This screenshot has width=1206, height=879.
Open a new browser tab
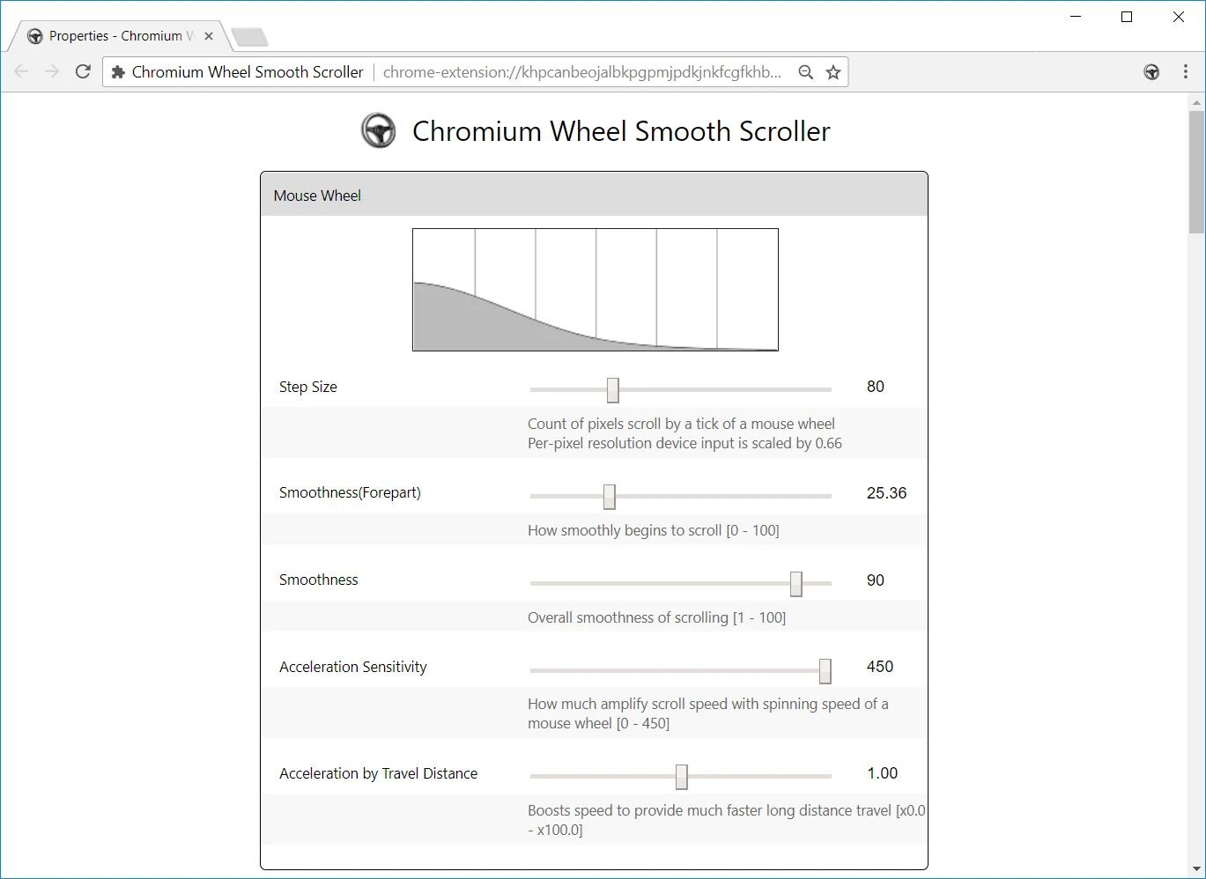pyautogui.click(x=249, y=37)
